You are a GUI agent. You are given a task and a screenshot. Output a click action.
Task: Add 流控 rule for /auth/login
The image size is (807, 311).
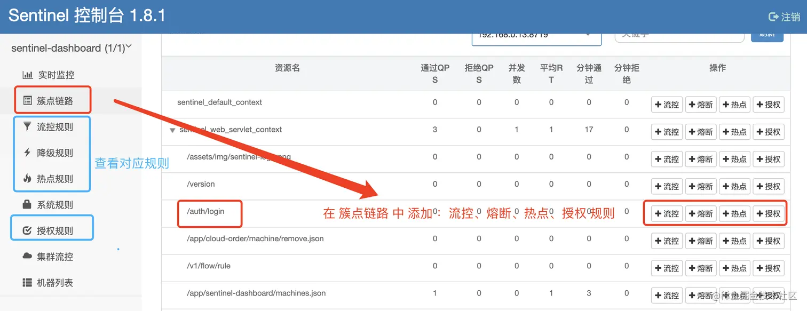pyautogui.click(x=667, y=213)
